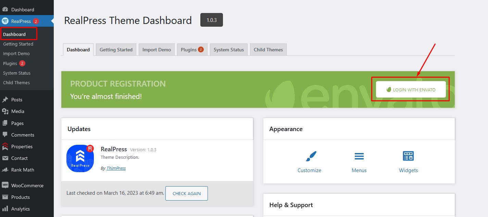Image resolution: width=488 pixels, height=217 pixels.
Task: Open the top Dashboard menu item
Action: [x=23, y=10]
